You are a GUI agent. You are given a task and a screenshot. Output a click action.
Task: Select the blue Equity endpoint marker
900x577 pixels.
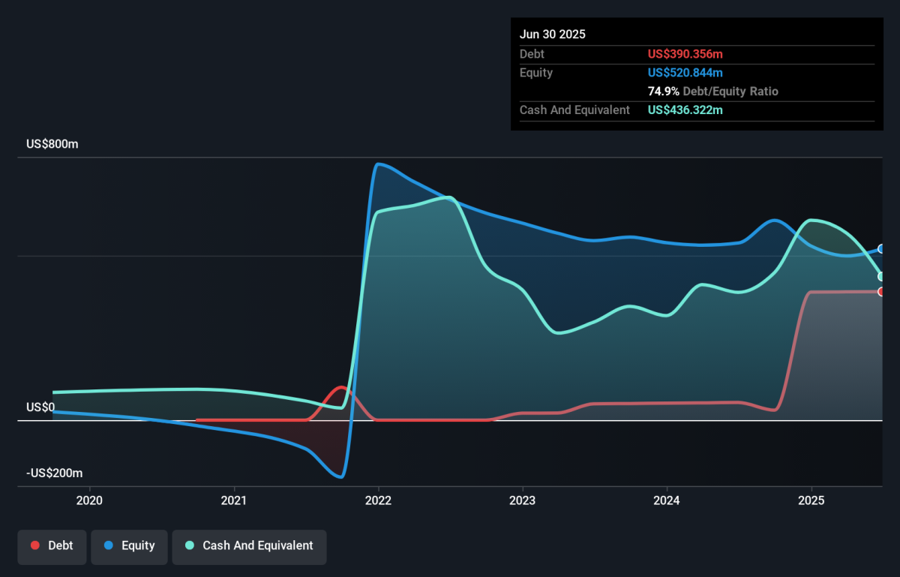882,248
